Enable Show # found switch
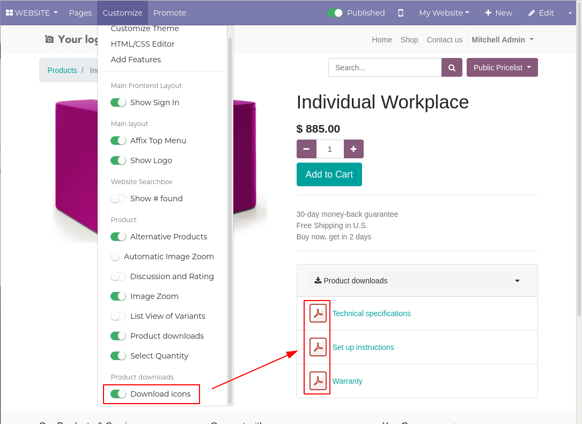 (x=119, y=199)
